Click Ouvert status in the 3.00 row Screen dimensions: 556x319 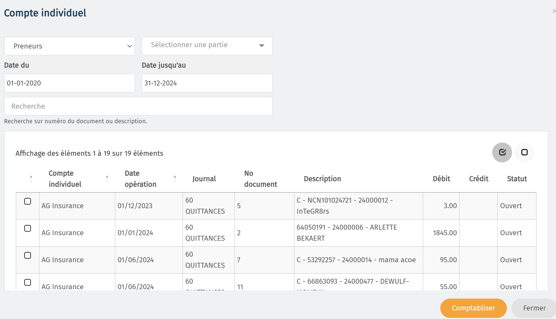tap(511, 206)
